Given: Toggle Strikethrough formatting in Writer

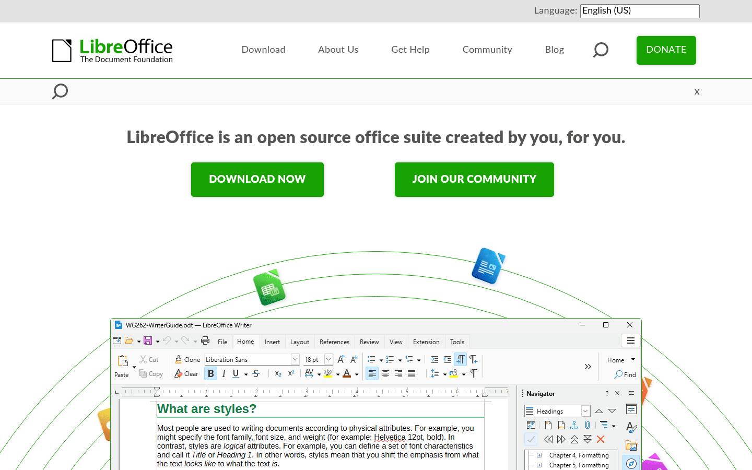Looking at the screenshot, I should click(256, 373).
